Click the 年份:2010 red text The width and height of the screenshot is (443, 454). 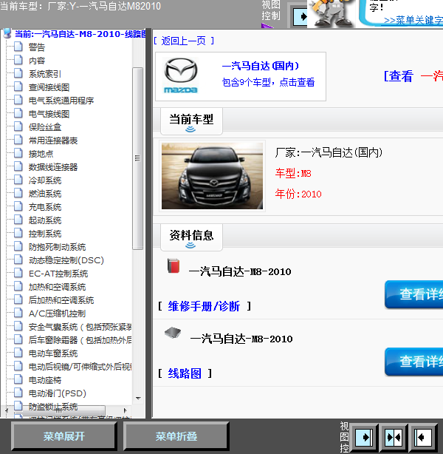click(x=298, y=194)
